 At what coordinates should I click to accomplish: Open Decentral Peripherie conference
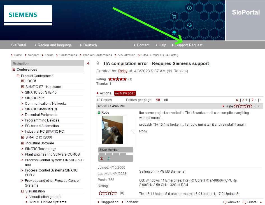pyautogui.click(x=41, y=115)
